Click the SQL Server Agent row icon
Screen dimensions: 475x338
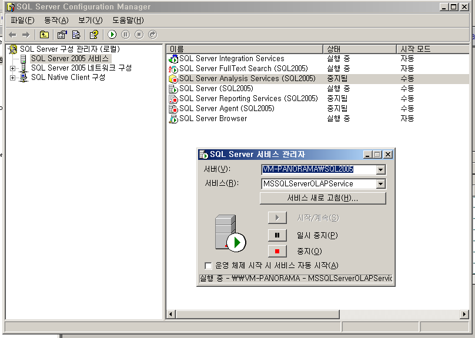[173, 109]
